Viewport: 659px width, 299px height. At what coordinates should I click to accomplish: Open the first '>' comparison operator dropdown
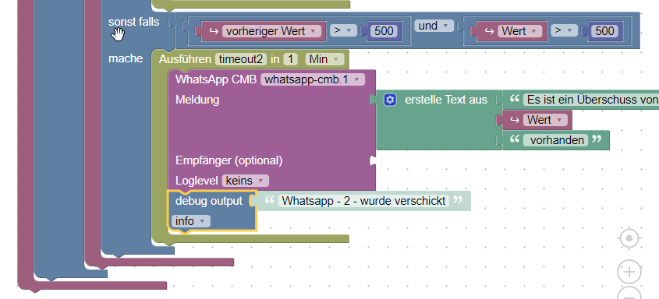click(x=343, y=30)
